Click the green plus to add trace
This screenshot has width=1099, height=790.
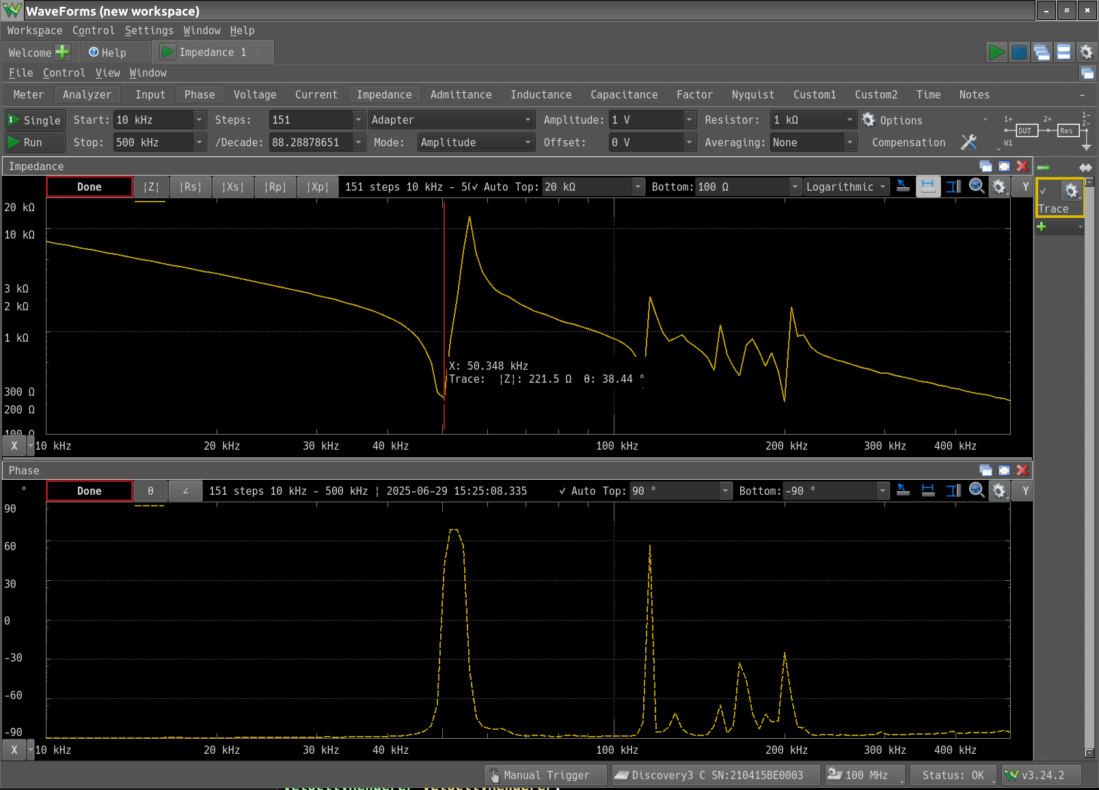click(x=1042, y=227)
